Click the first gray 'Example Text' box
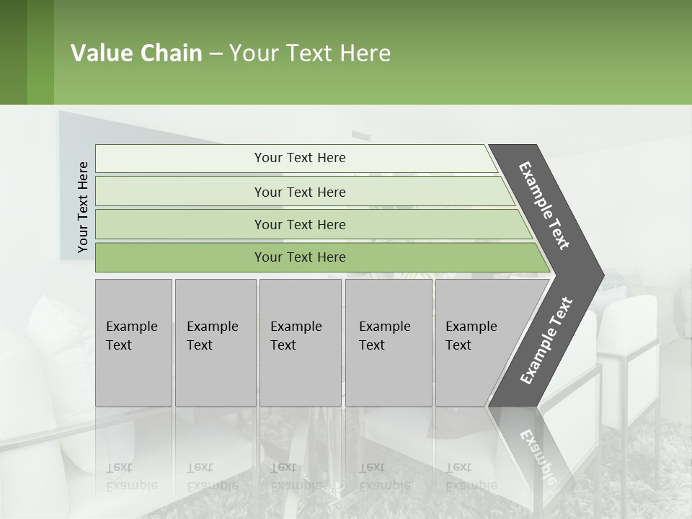The height and width of the screenshot is (519, 692). [134, 342]
